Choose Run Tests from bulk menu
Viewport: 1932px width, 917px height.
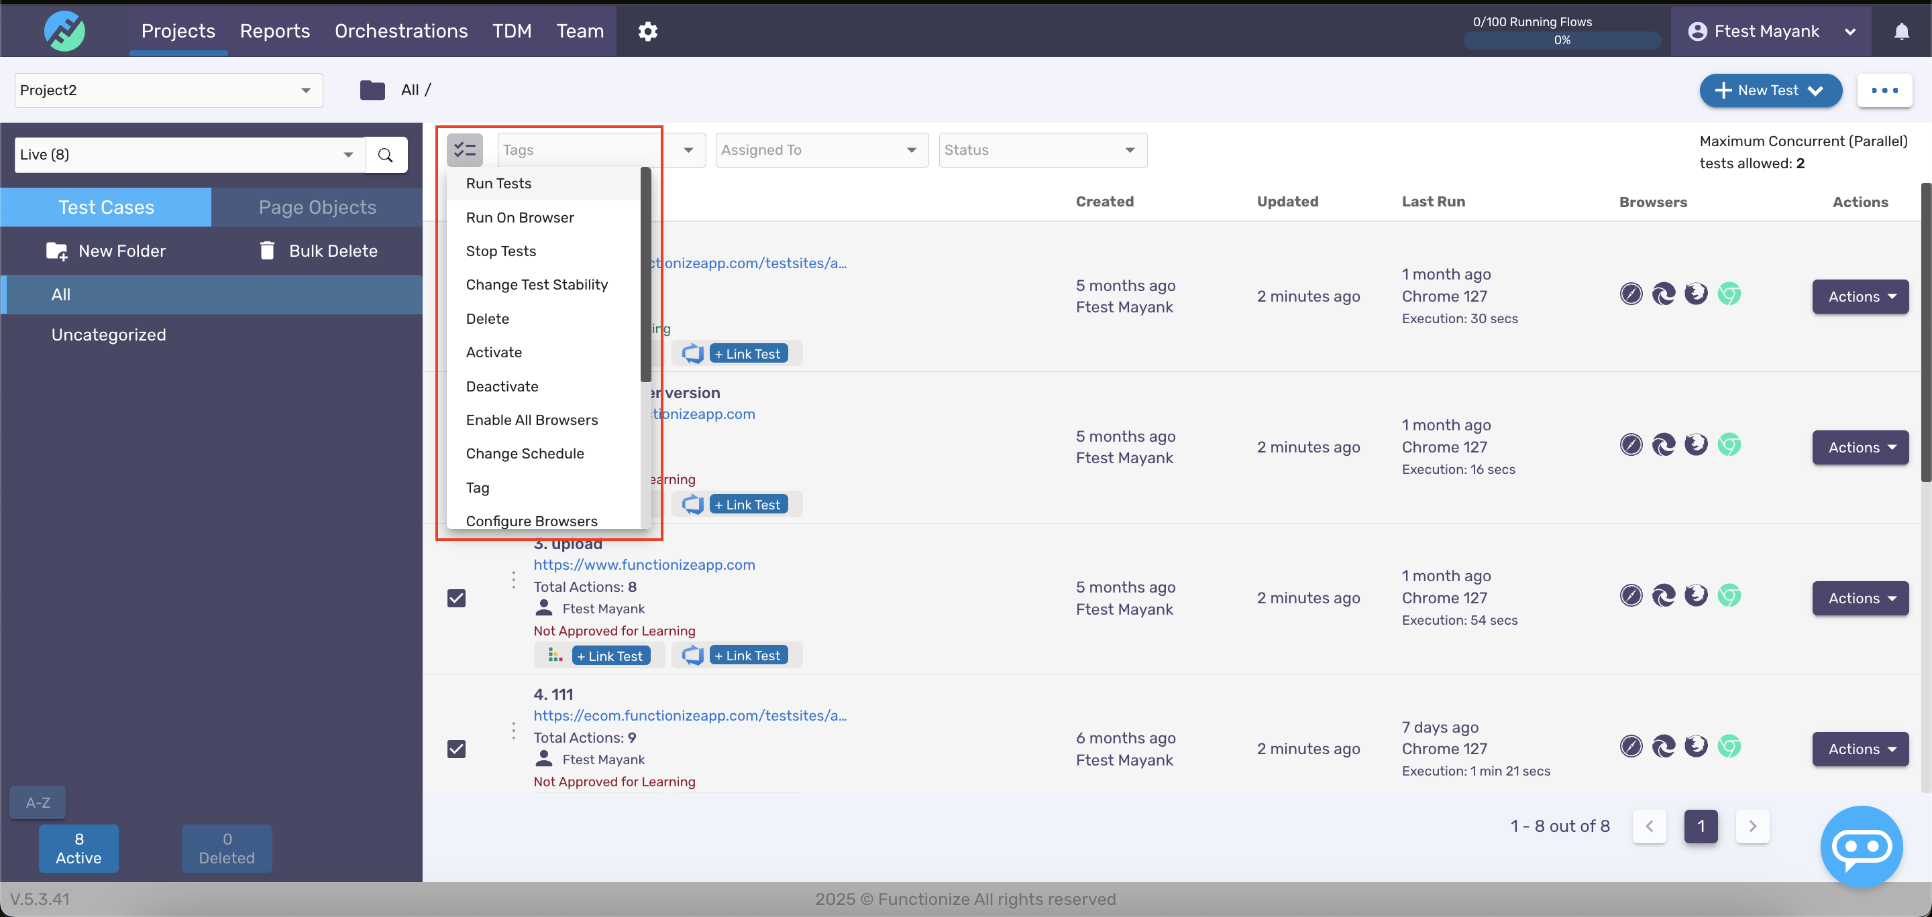pyautogui.click(x=544, y=184)
